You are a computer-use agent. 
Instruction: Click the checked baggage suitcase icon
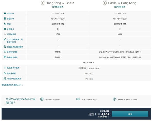click(5, 18)
